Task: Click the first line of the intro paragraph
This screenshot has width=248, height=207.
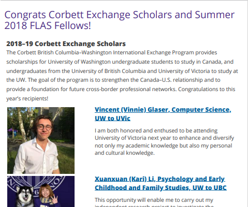Action: (112, 52)
